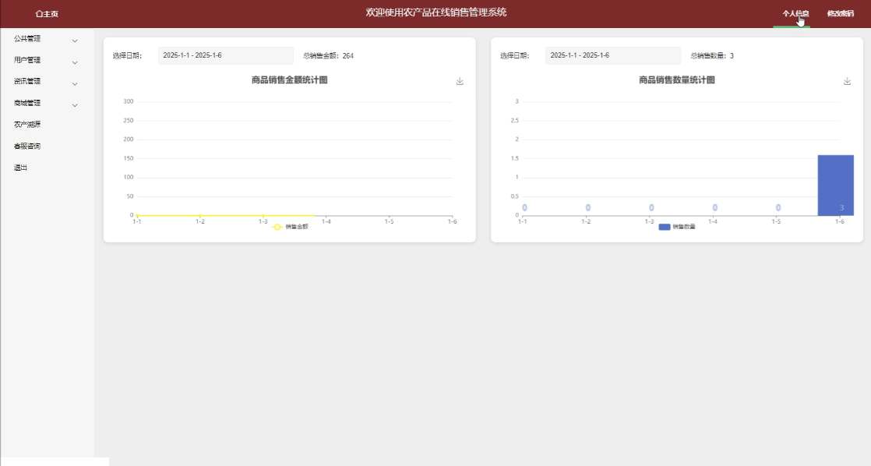Viewport: 871px width, 466px height.
Task: Toggle 销售数量 legend in bar chart
Action: point(676,227)
